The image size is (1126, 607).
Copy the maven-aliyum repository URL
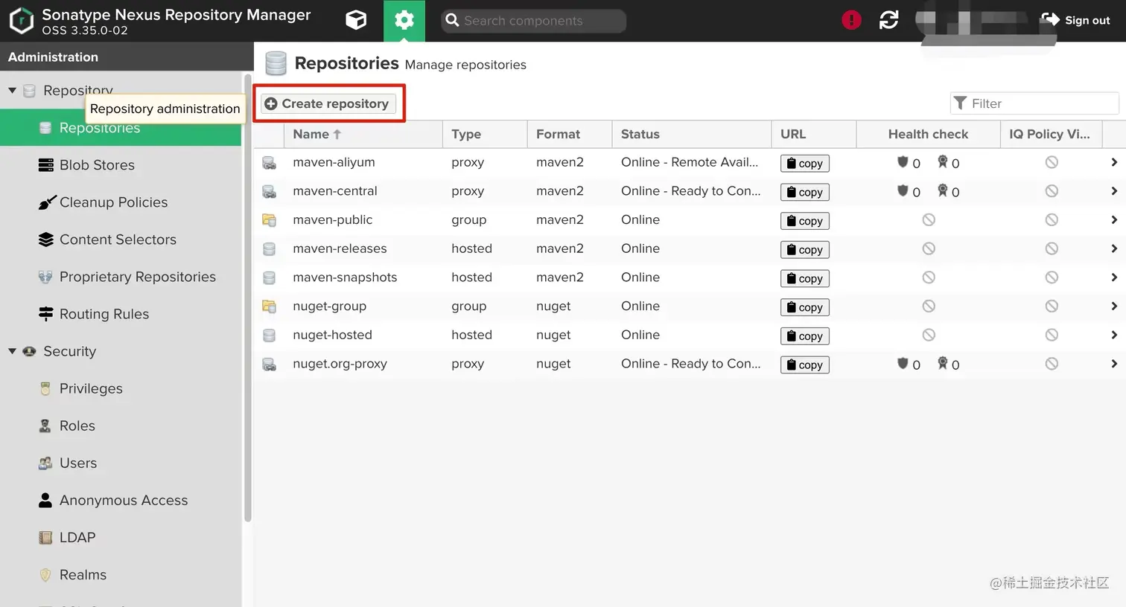point(804,163)
